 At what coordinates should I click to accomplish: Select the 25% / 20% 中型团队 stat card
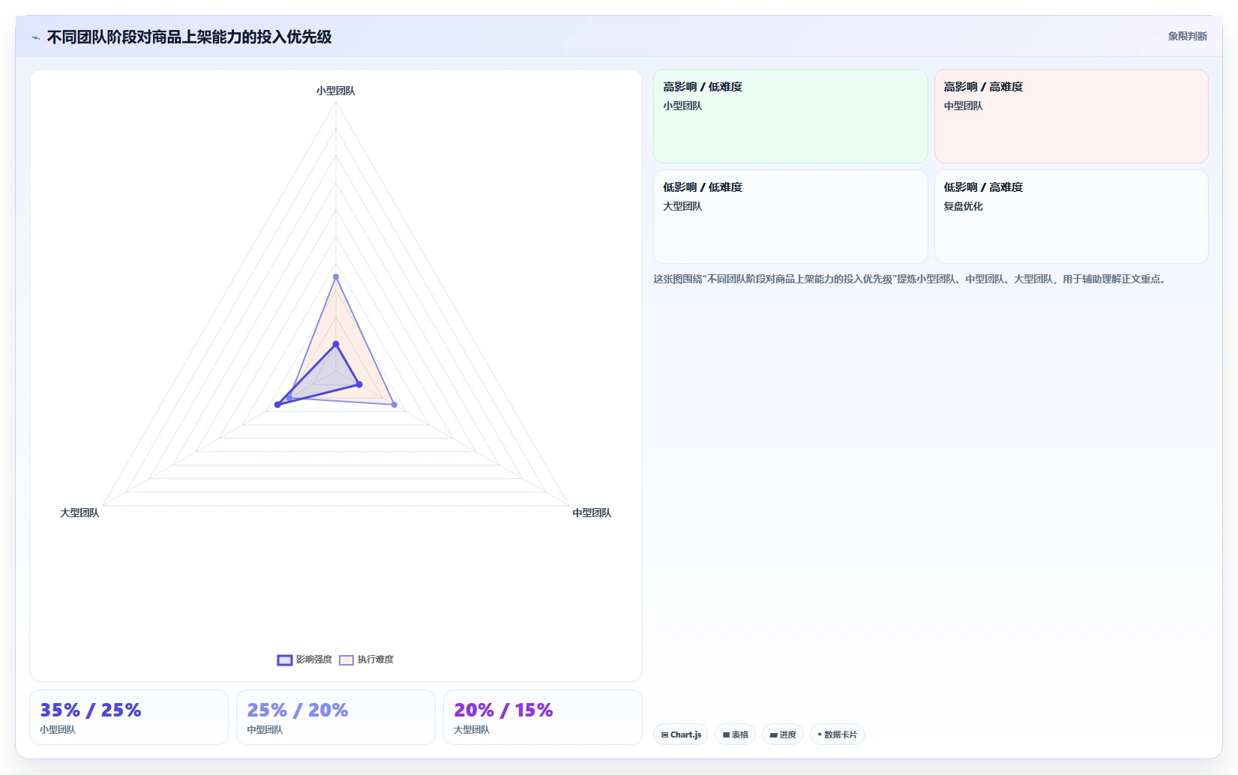tap(336, 717)
